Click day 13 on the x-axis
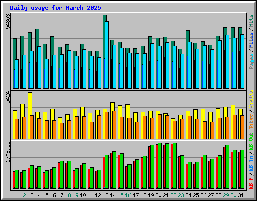The width and height of the screenshot is (257, 201). tap(105, 195)
